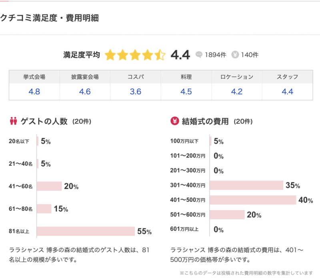320x278 pixels.
Task: Click the 61〜80名 15% guest bar
Action: pos(44,209)
